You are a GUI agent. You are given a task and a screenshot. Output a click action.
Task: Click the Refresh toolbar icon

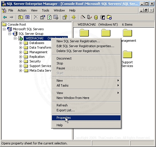pyautogui.click(x=49, y=17)
